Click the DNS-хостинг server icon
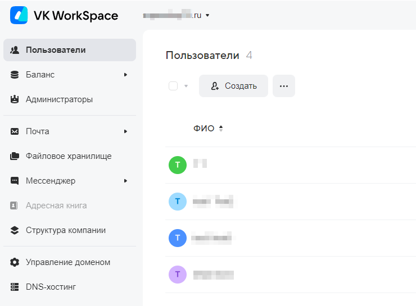 point(15,287)
